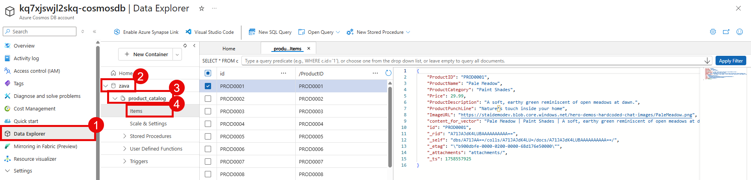Screen dimensions: 751x180
Task: Open Tags in the sidebar
Action: point(19,83)
